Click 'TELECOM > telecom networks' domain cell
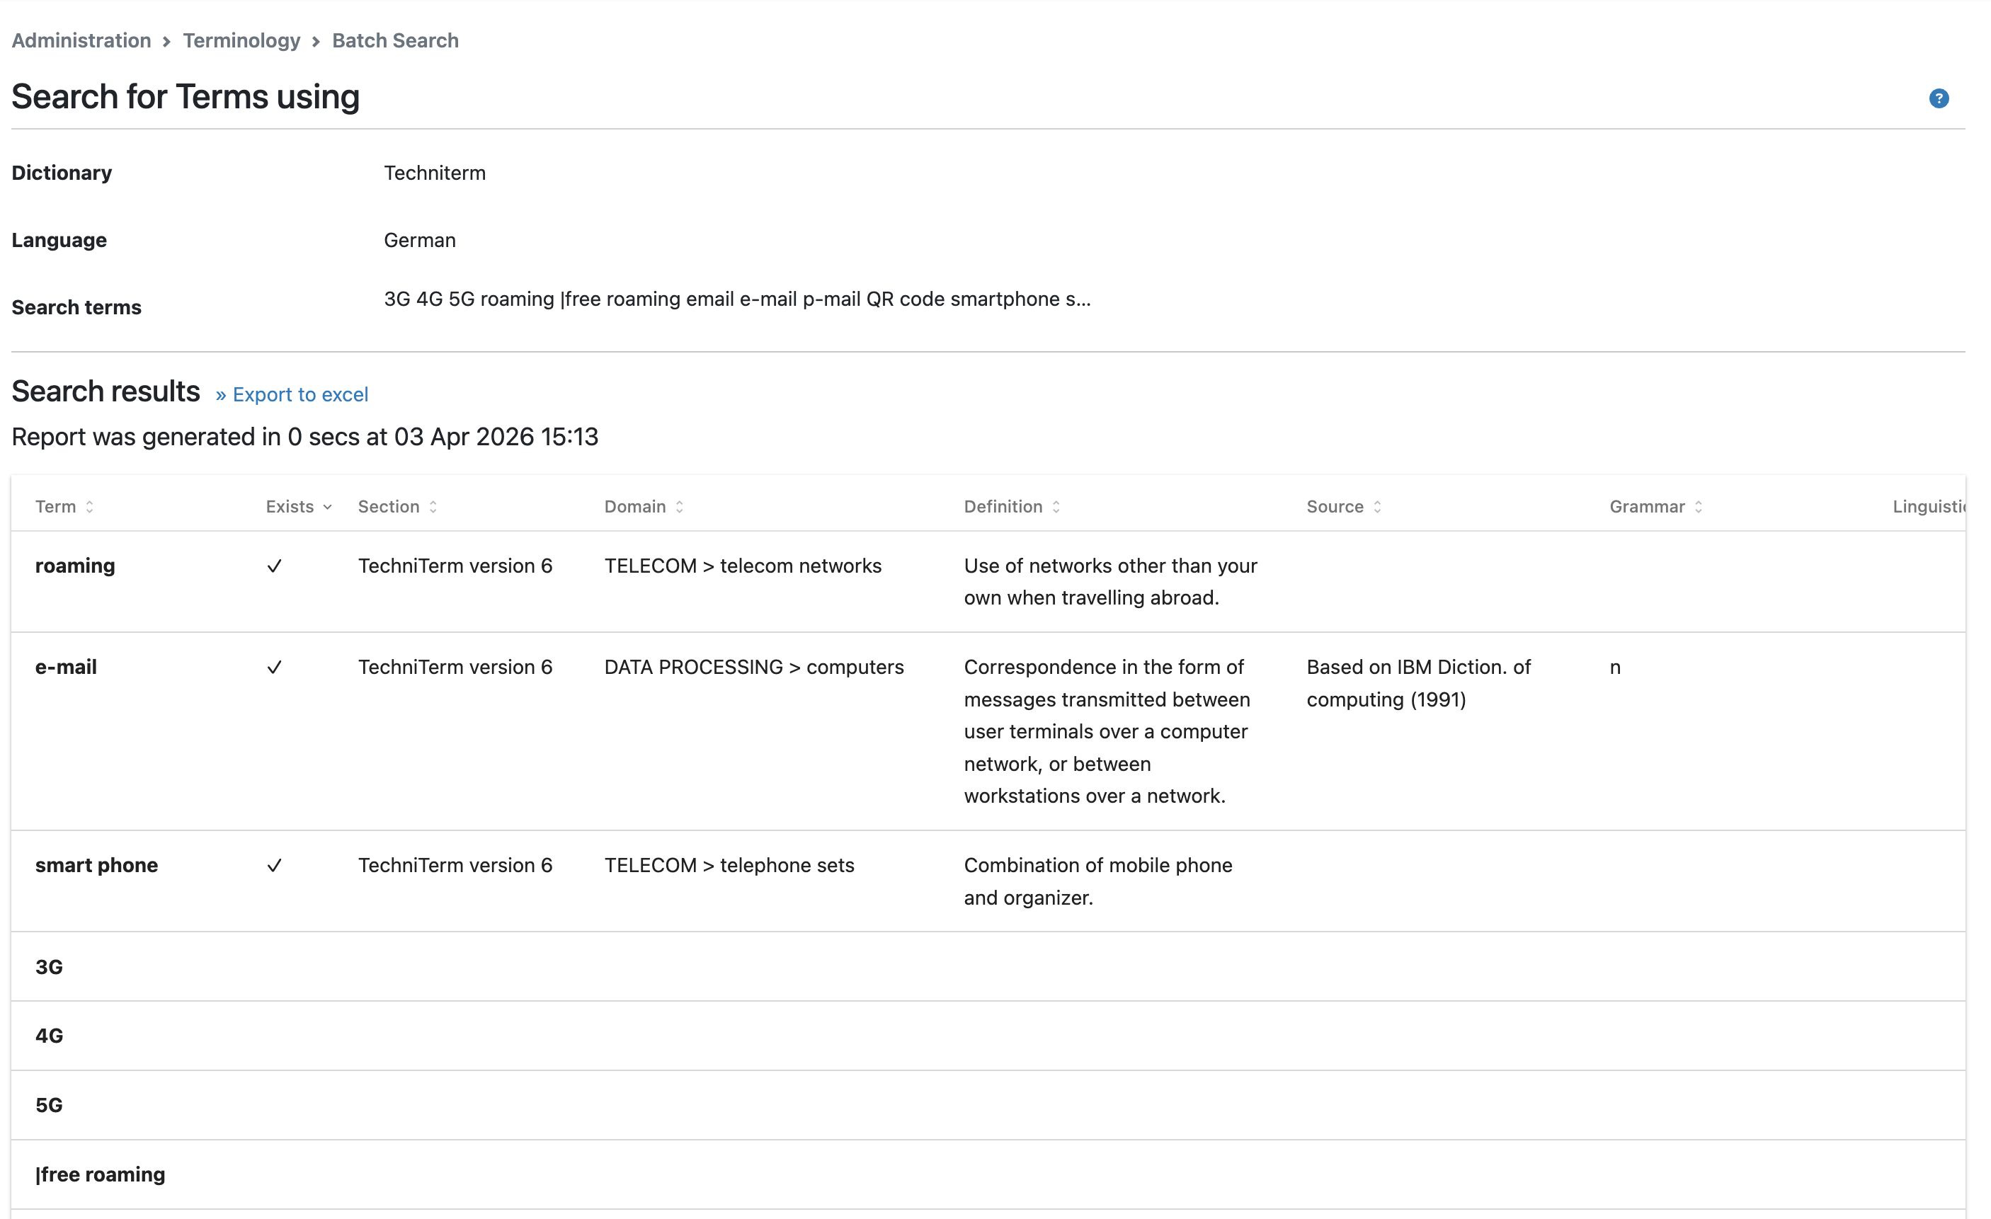 [743, 566]
